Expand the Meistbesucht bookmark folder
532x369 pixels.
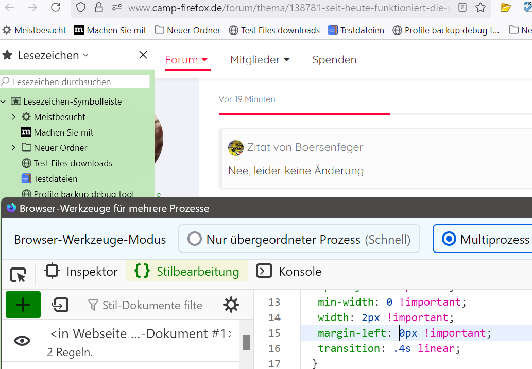pyautogui.click(x=13, y=117)
